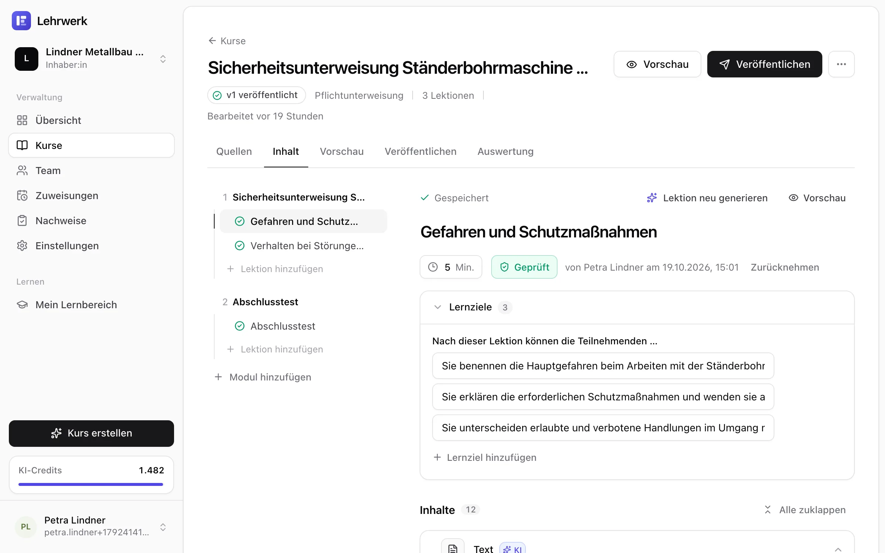
Task: Click the KI-Credits progress bar
Action: (91, 484)
